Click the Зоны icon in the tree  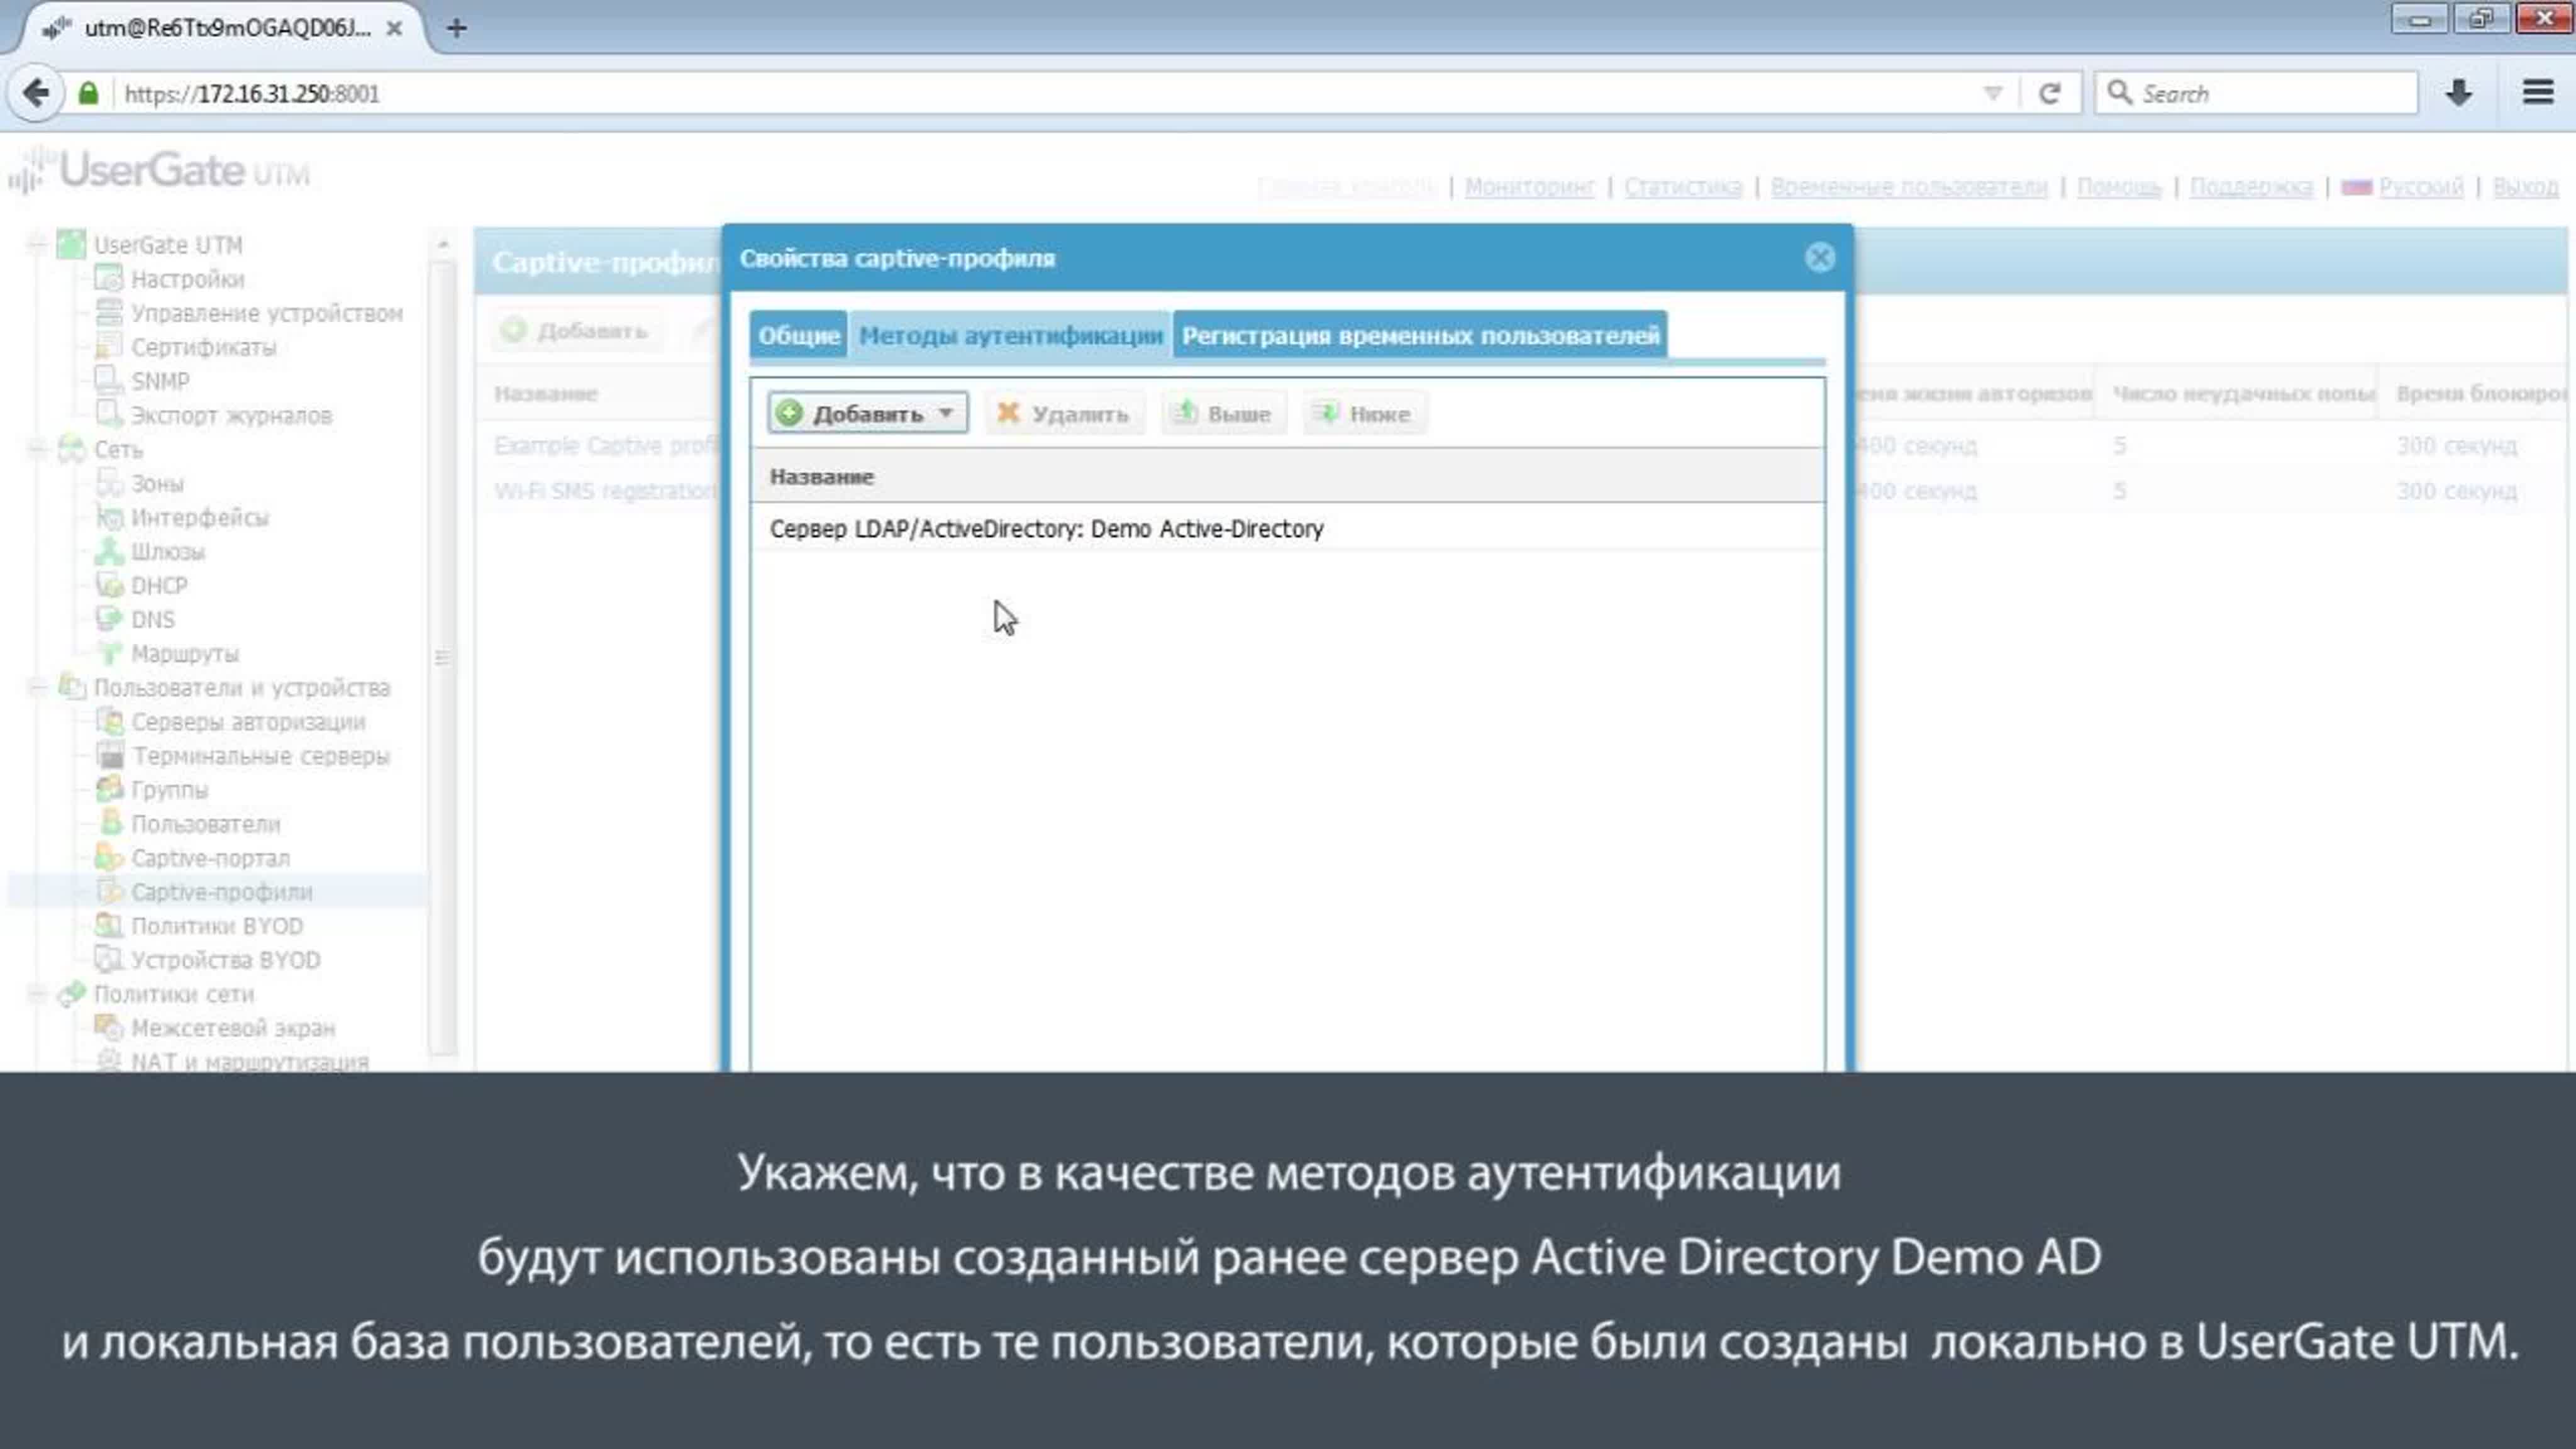click(x=108, y=483)
